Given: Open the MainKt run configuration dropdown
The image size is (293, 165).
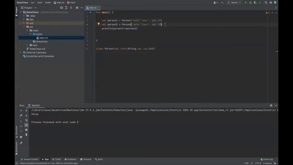Looking at the screenshot, I should pyautogui.click(x=234, y=3).
